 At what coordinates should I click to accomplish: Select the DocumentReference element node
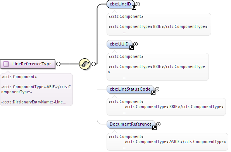(x=131, y=124)
